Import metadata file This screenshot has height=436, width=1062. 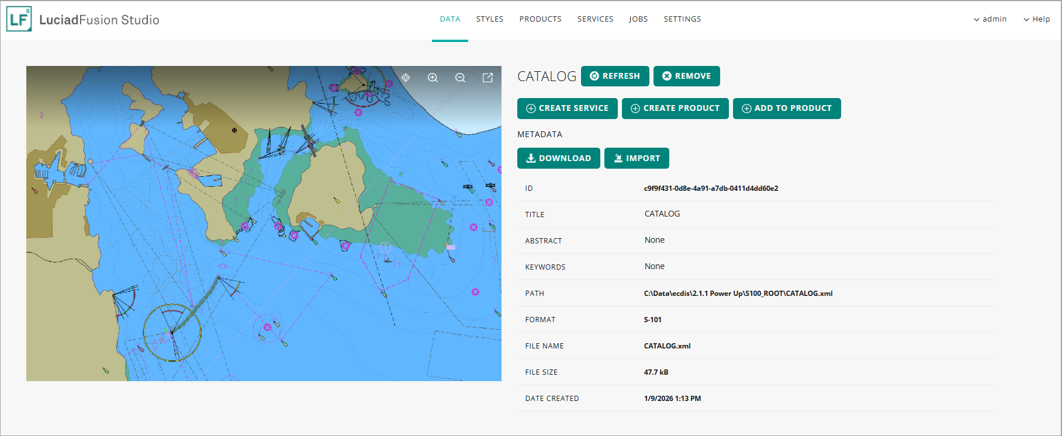click(x=636, y=158)
